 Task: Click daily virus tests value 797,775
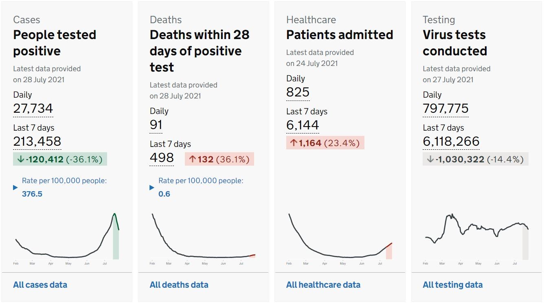click(445, 109)
